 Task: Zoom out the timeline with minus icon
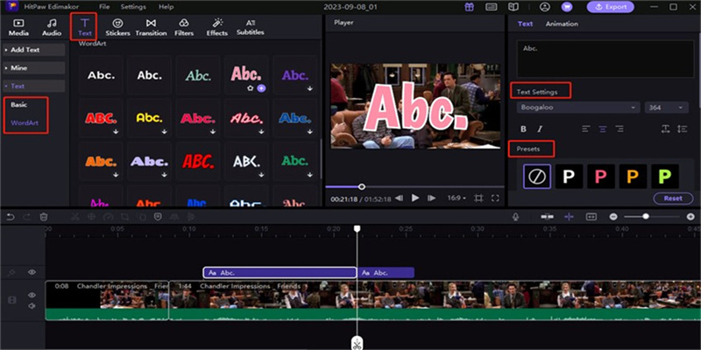(x=613, y=216)
